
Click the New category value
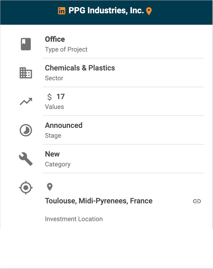(52, 154)
